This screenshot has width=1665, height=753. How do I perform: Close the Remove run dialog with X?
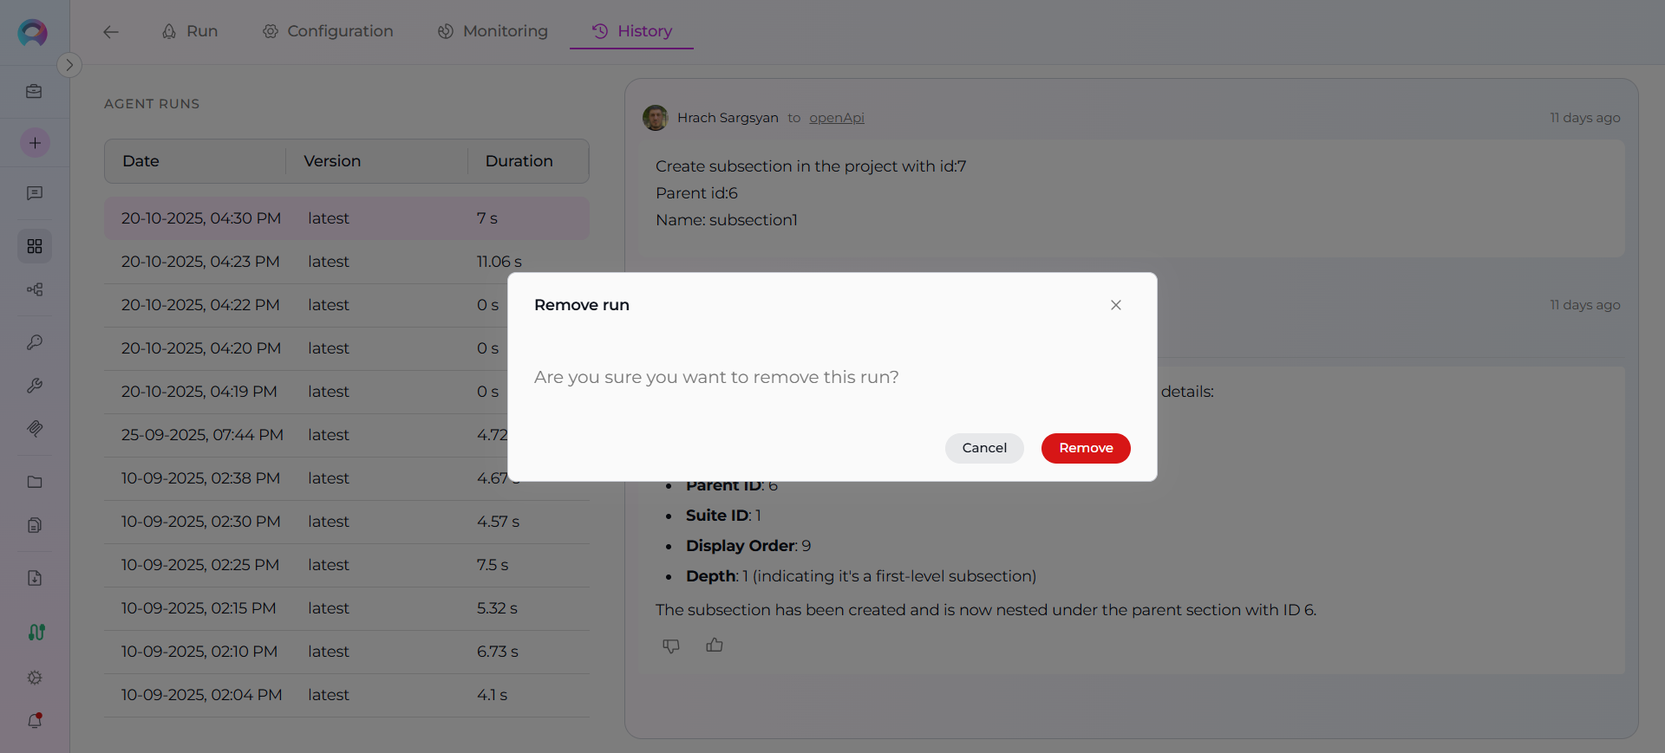(1116, 305)
